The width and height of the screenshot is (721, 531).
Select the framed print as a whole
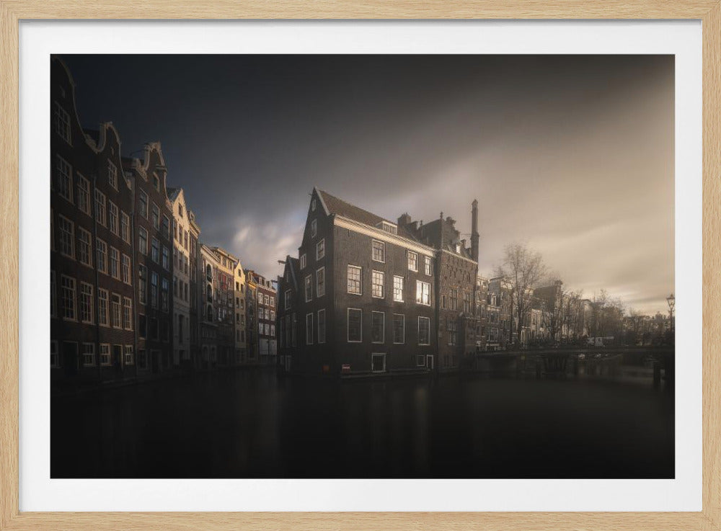[x=360, y=265]
